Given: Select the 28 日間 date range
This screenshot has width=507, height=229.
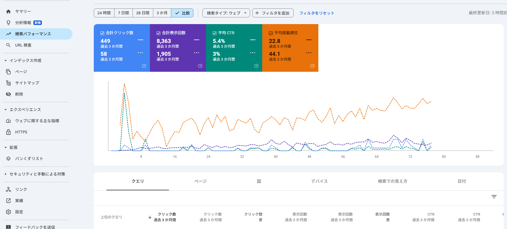Looking at the screenshot, I should coord(143,13).
